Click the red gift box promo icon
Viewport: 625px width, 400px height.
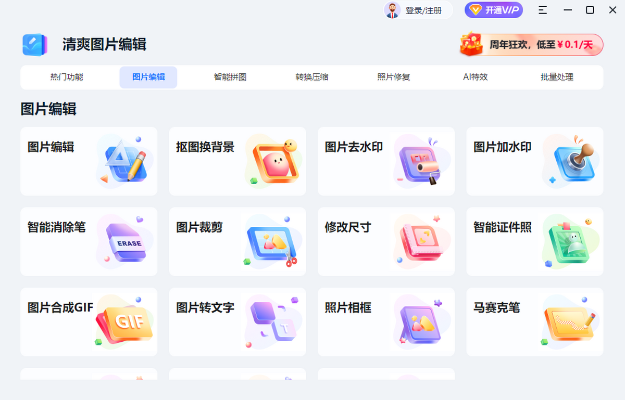(x=471, y=44)
